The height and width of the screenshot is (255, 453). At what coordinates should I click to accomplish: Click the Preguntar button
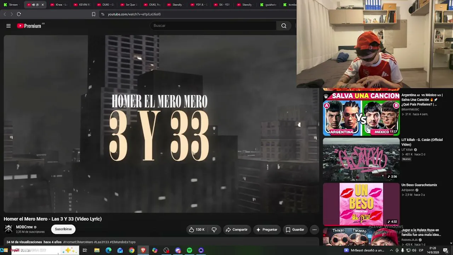pyautogui.click(x=267, y=230)
